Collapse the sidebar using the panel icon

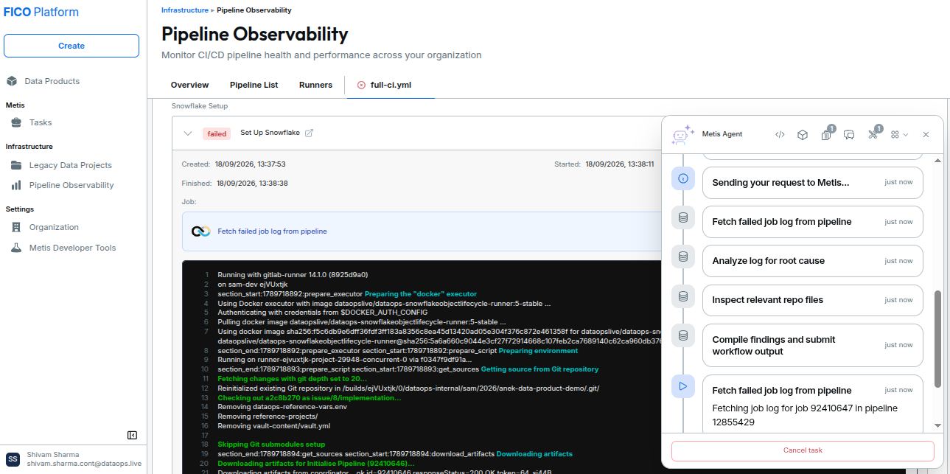(132, 436)
